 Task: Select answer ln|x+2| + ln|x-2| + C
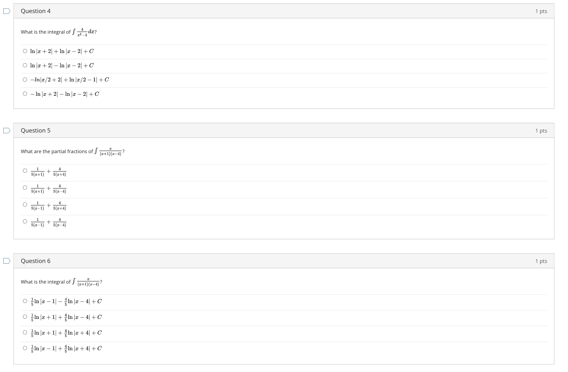[x=25, y=51]
